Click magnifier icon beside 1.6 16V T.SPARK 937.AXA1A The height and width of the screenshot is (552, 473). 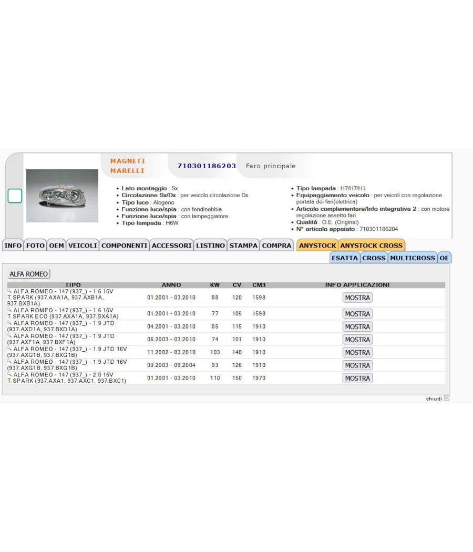point(9,291)
